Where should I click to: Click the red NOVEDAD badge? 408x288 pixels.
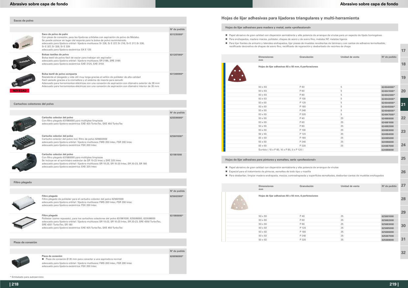pyautogui.click(x=20, y=90)
